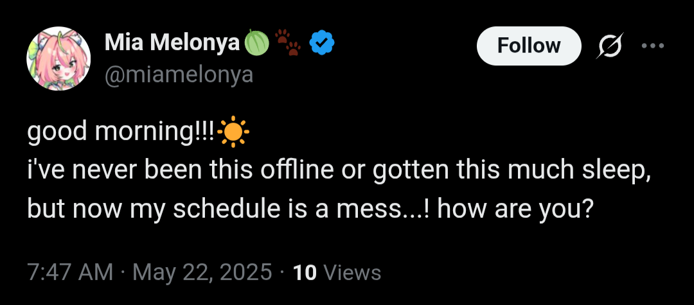Click the view count number 10
The width and height of the screenshot is (694, 305).
[x=305, y=273]
